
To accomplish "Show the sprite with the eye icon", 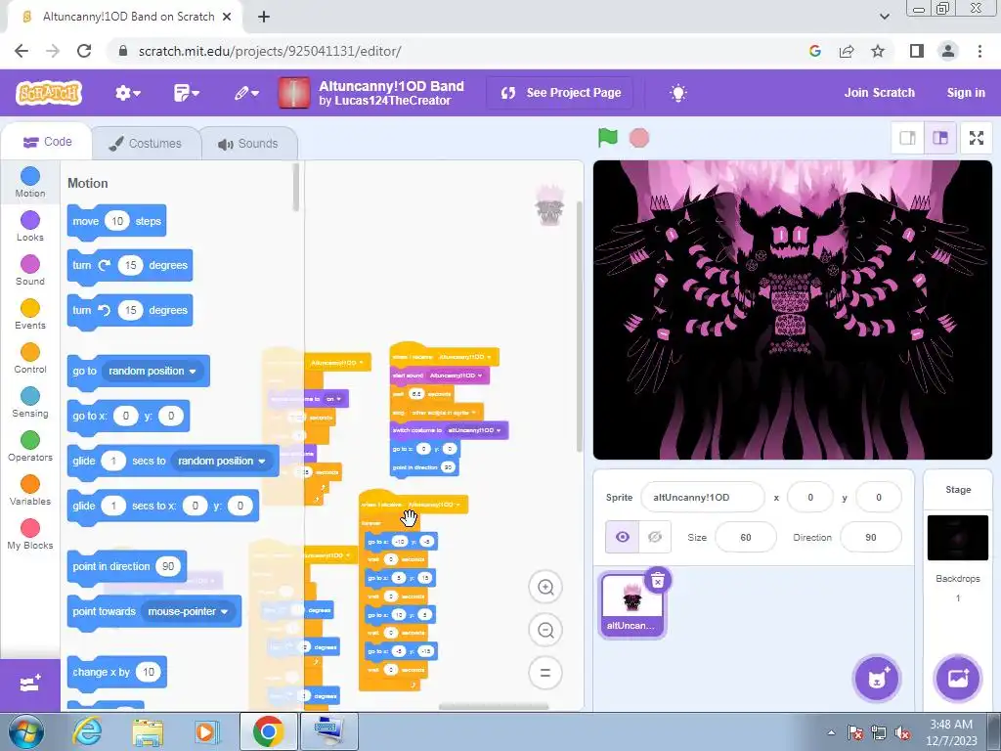I will point(622,537).
